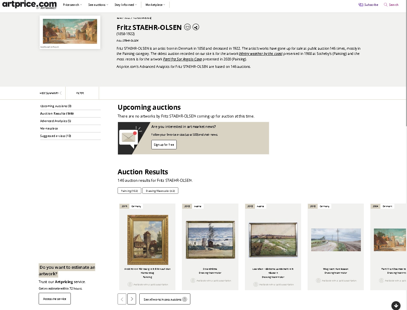Screen dimensions: 407x310
Task: Open the Wintry weather by the coast link
Action: click(x=261, y=54)
